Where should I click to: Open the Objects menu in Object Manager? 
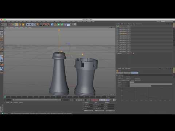click(x=130, y=24)
